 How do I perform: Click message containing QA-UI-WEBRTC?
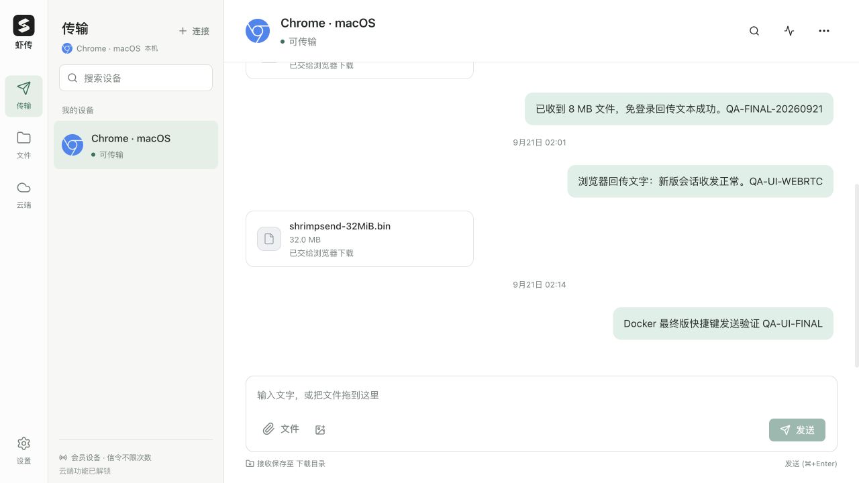(700, 181)
